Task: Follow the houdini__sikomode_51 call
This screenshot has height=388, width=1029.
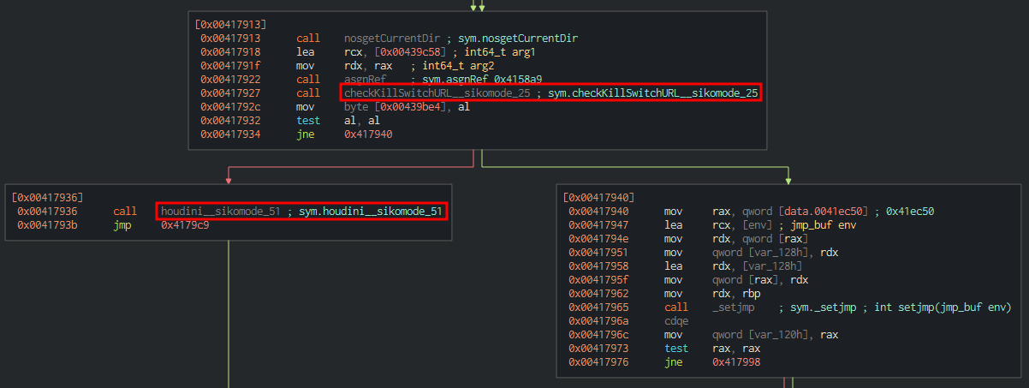Action: coord(221,211)
